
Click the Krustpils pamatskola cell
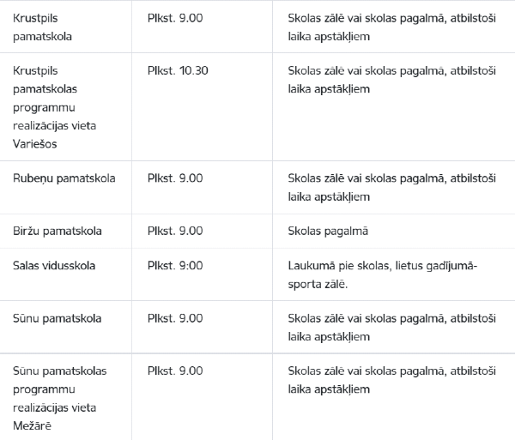(42, 27)
